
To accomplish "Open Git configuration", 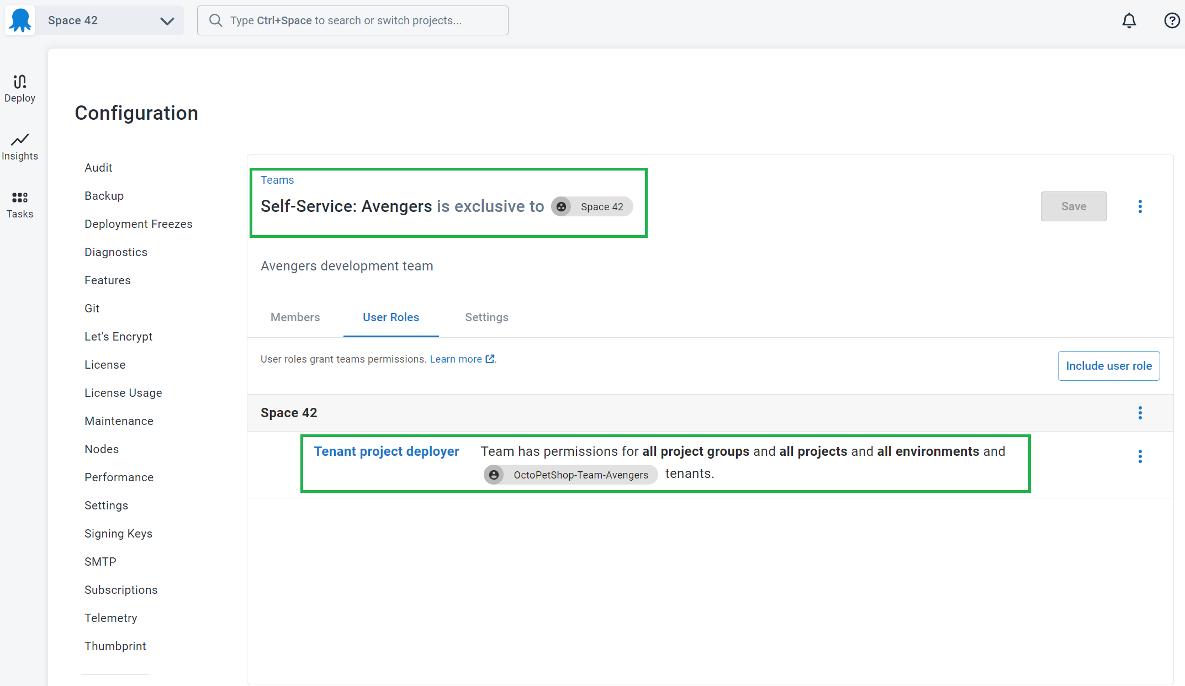I will click(x=92, y=309).
